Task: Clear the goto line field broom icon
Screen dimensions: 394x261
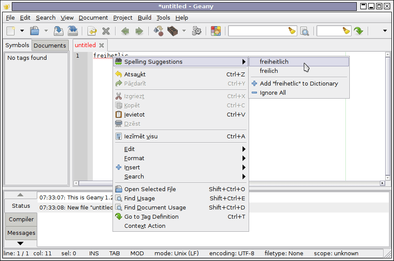Action: click(346, 31)
